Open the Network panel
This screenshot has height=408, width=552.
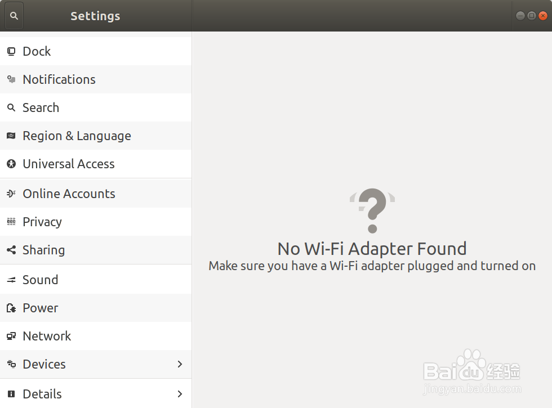click(x=96, y=336)
